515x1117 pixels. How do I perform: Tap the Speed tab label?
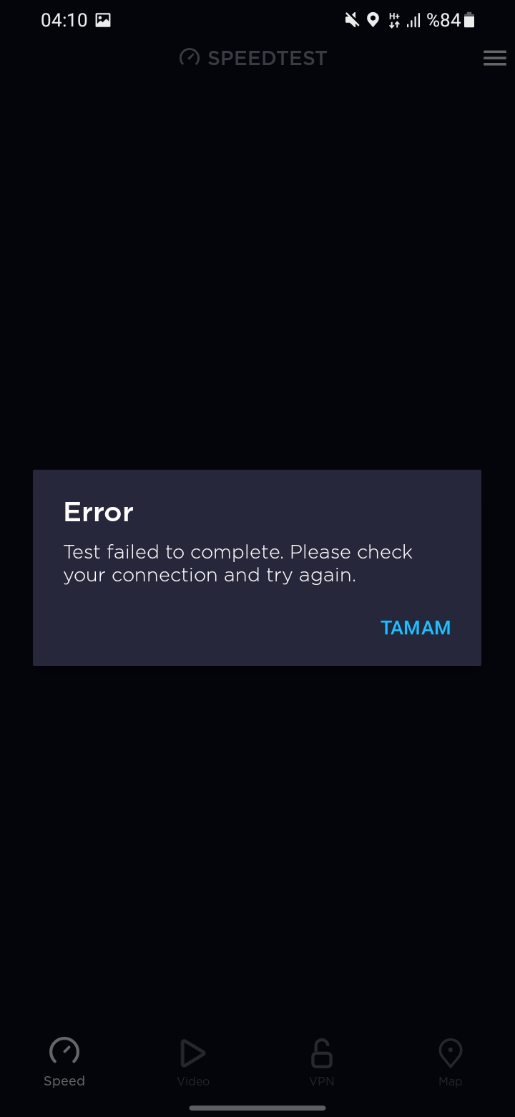[x=64, y=1081]
